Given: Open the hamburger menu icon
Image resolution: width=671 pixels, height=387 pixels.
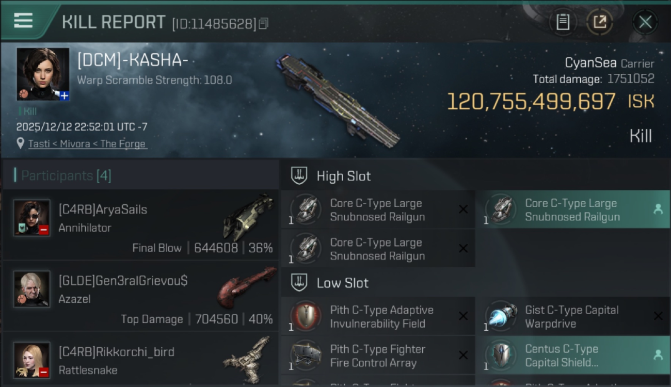Looking at the screenshot, I should coord(23,20).
